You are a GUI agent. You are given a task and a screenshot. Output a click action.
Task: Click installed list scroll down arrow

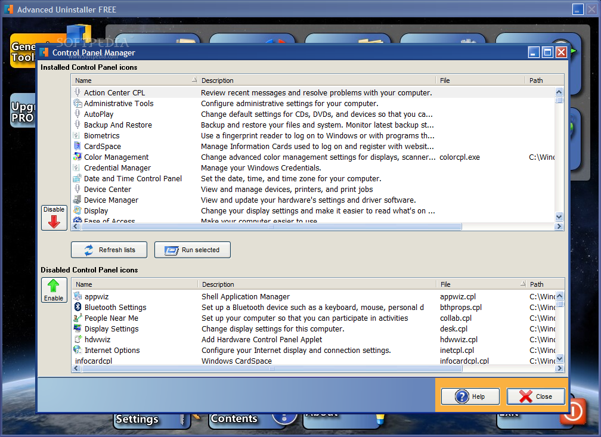(559, 217)
